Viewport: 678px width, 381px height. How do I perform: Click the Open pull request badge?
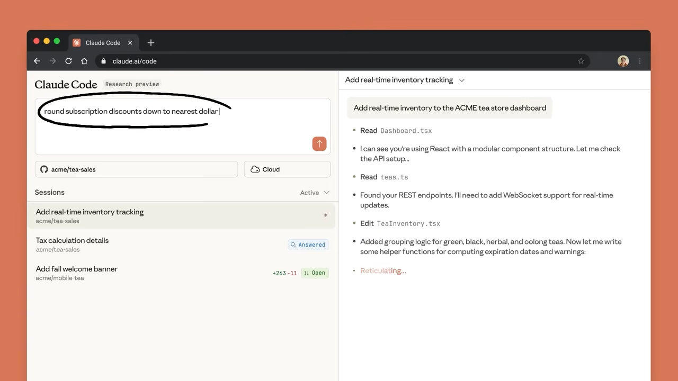point(315,273)
